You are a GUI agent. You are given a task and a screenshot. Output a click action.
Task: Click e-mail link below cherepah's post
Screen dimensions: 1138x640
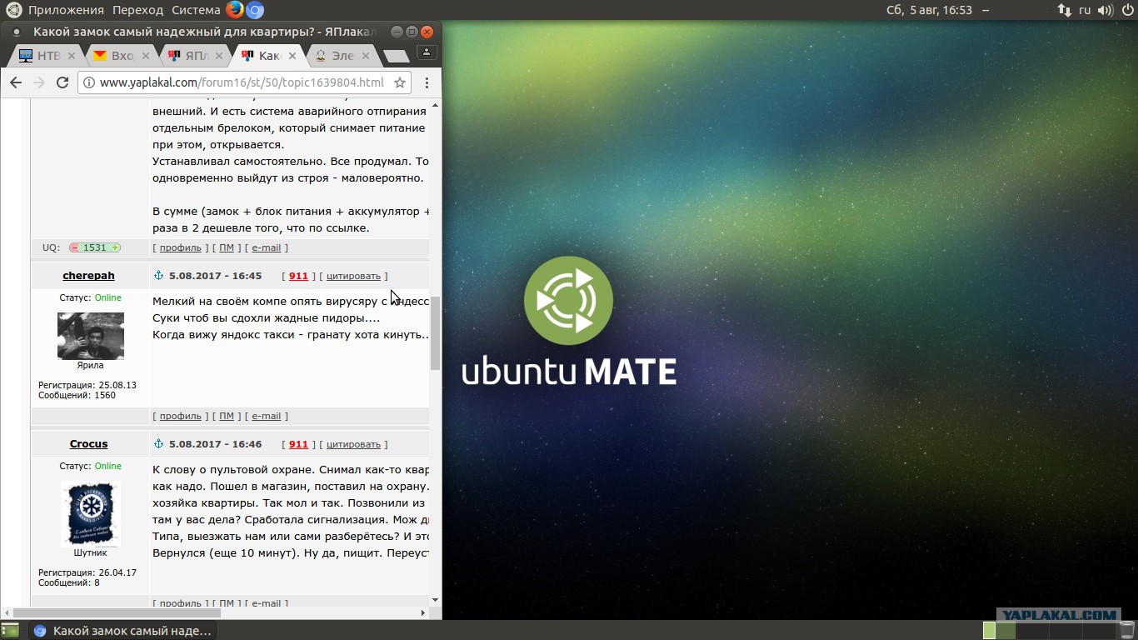[x=267, y=416]
